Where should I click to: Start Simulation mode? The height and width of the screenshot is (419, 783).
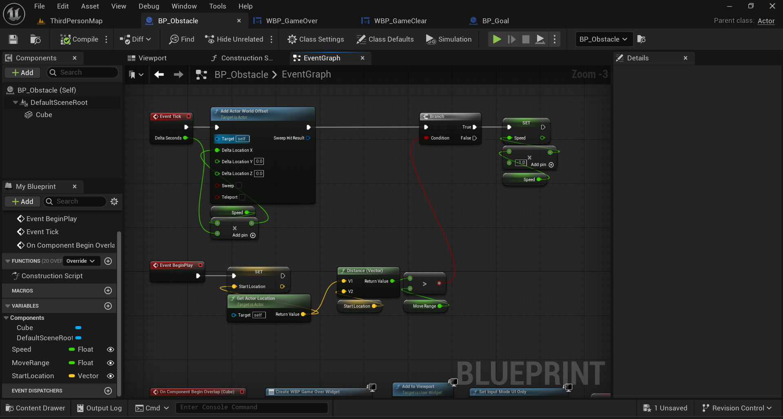(x=449, y=39)
